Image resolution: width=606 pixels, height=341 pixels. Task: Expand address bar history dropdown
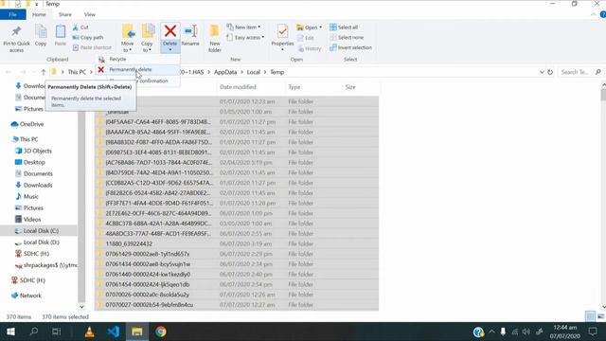pyautogui.click(x=542, y=72)
